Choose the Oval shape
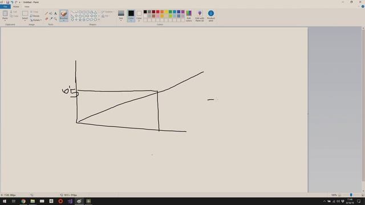Viewport: 365px width, 205px height. click(80, 12)
